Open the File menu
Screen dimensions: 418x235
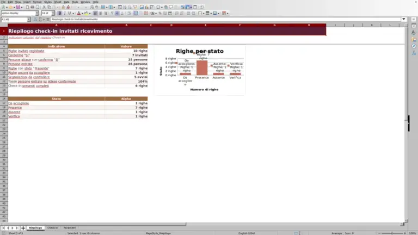click(x=3, y=2)
